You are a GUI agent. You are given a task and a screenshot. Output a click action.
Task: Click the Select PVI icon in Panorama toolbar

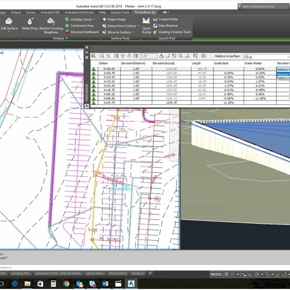(x=93, y=56)
